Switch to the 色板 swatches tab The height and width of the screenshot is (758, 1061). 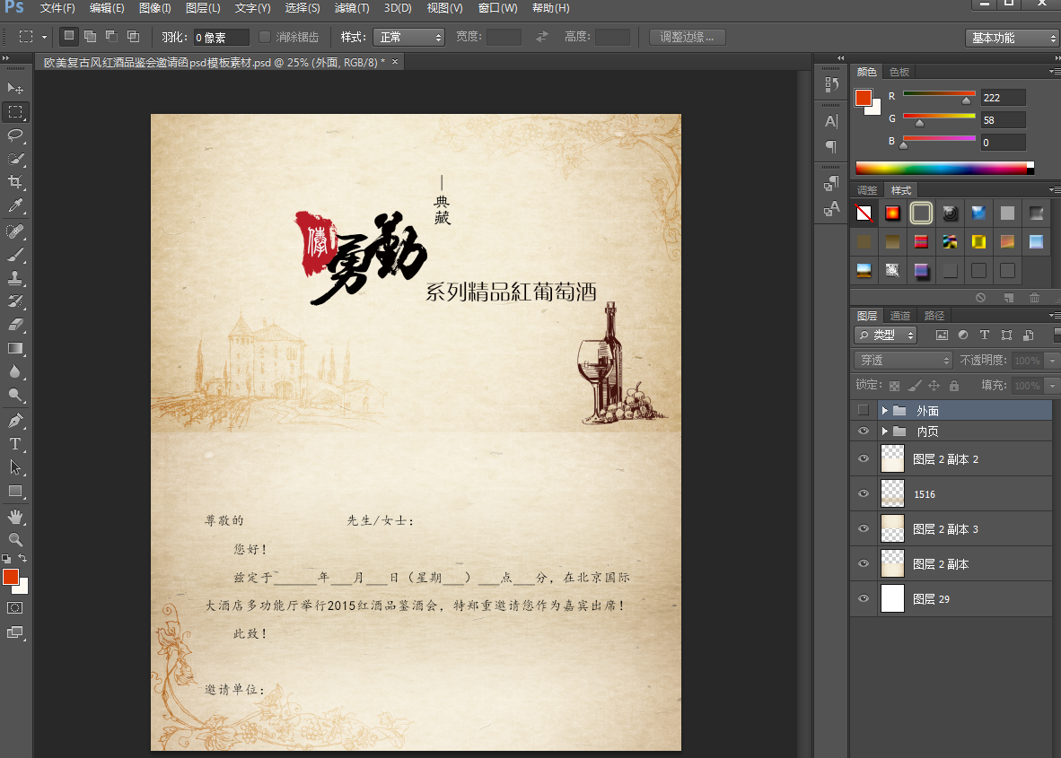pos(899,72)
